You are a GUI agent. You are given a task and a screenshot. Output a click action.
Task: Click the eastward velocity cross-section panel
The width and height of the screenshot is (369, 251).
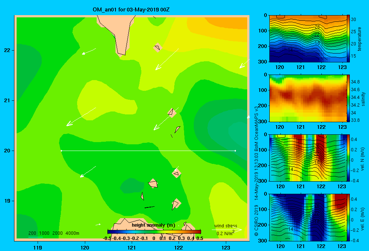308,217
